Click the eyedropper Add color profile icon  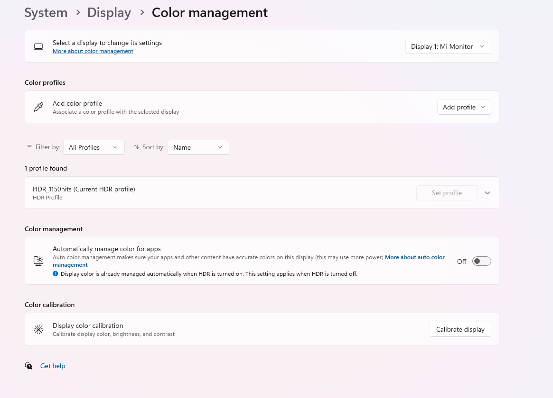(38, 107)
